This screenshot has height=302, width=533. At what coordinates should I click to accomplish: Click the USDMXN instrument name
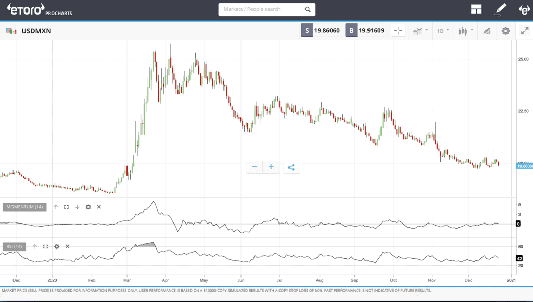[x=36, y=31]
